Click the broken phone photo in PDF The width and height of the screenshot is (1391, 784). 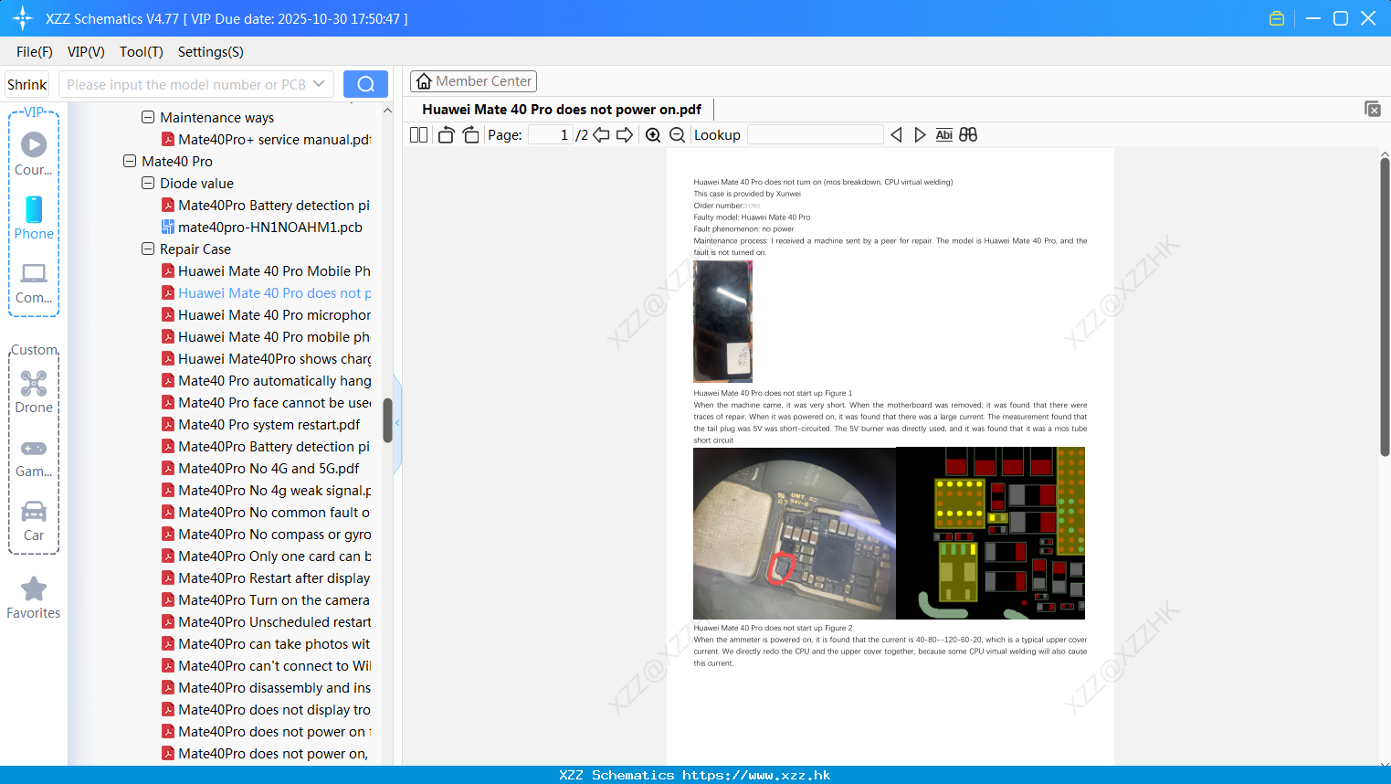pyautogui.click(x=722, y=321)
